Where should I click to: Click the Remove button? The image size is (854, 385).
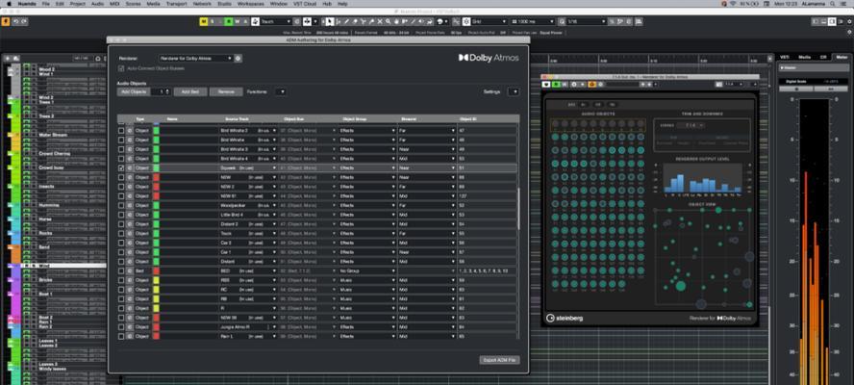click(x=226, y=92)
